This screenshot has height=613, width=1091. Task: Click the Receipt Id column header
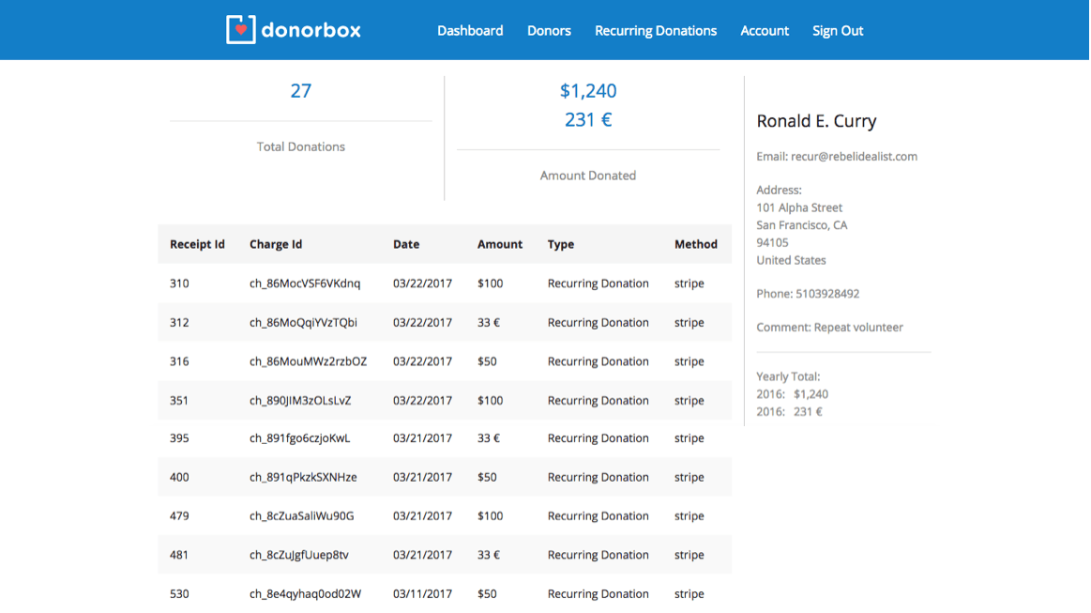(x=197, y=244)
